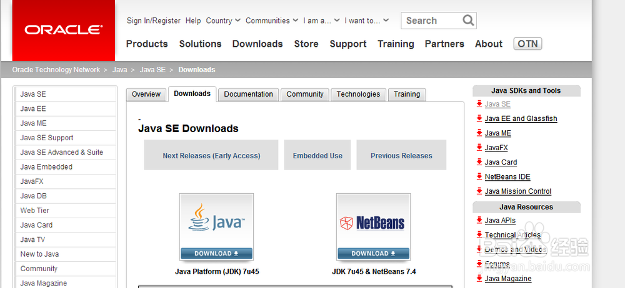This screenshot has height=288, width=625.
Task: Go to Java SE breadcrumb link
Action: (x=152, y=70)
